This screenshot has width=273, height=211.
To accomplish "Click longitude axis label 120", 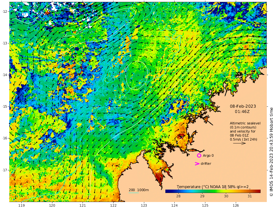I will point(52,205).
